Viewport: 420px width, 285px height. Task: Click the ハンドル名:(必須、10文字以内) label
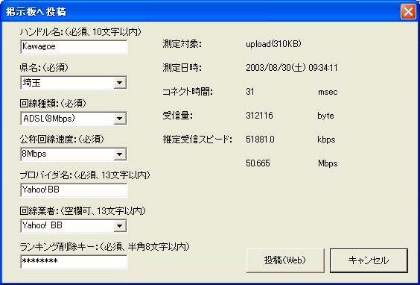pyautogui.click(x=80, y=32)
